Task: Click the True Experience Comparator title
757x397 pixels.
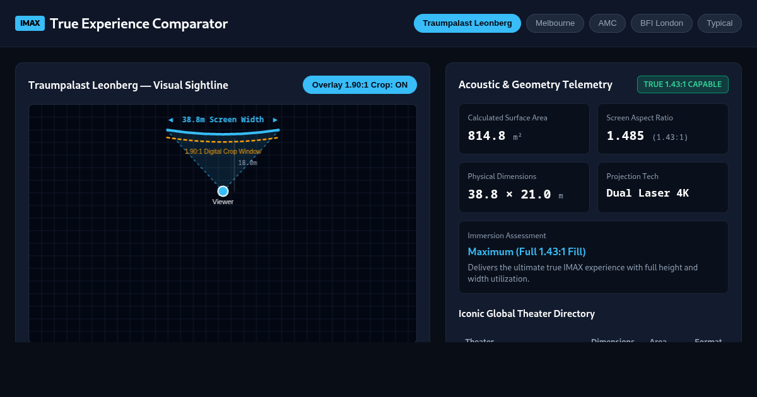Action: point(139,23)
